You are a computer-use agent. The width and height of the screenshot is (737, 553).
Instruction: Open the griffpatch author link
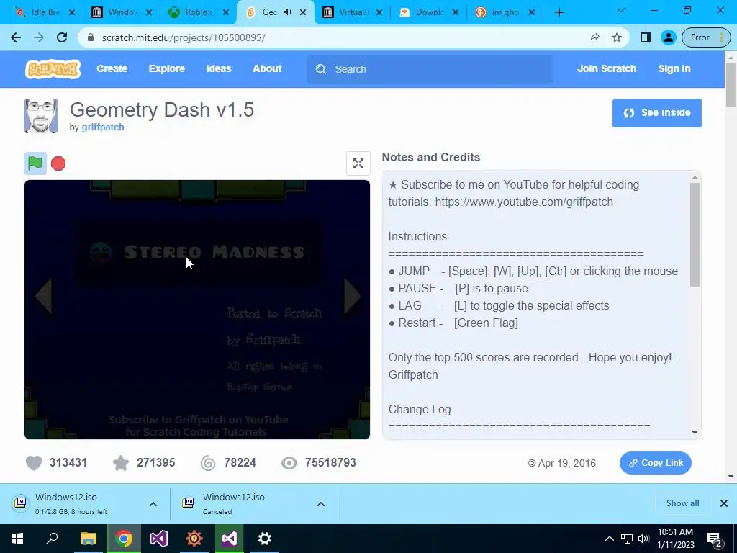tap(103, 127)
